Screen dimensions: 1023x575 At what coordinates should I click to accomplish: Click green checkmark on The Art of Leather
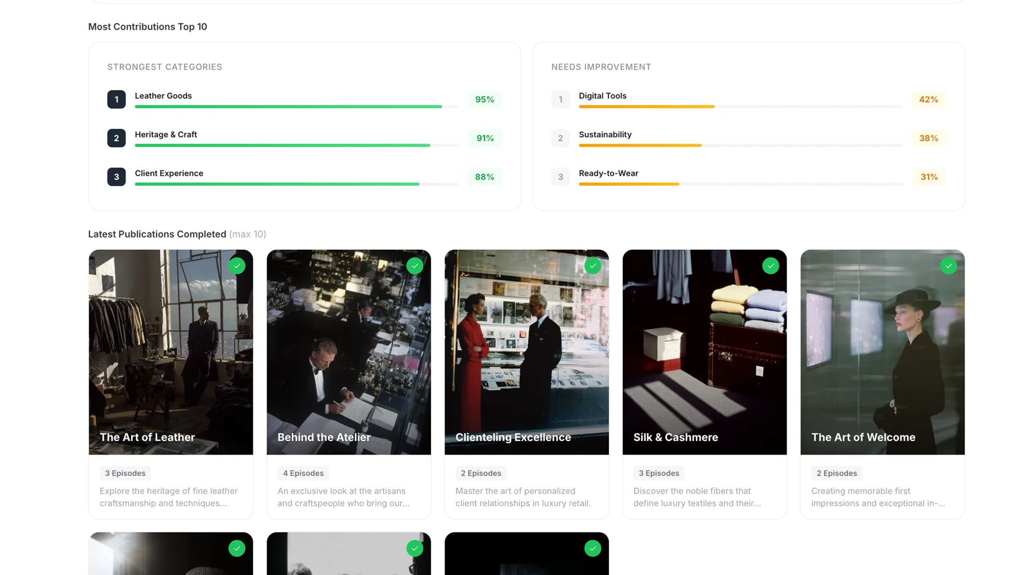tap(237, 266)
